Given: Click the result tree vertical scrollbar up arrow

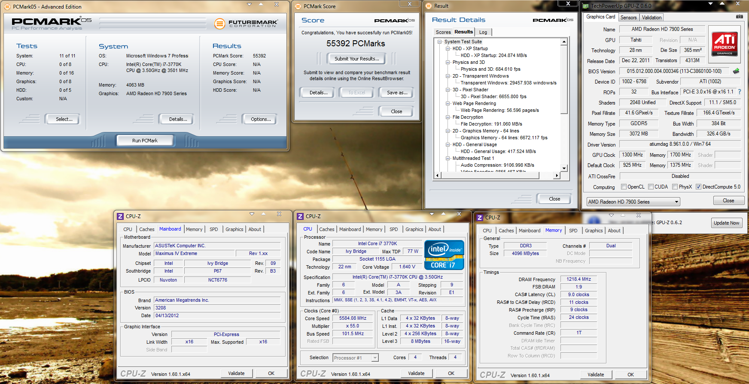Looking at the screenshot, I should 564,42.
